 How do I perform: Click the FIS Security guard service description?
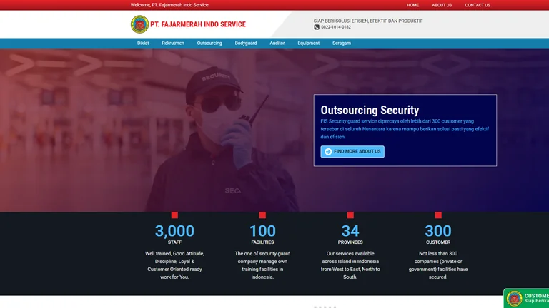[405, 129]
